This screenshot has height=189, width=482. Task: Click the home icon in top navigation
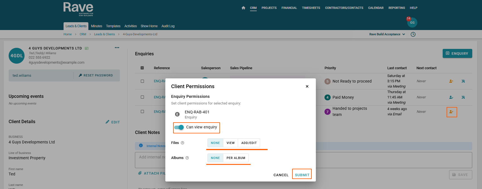243,8
